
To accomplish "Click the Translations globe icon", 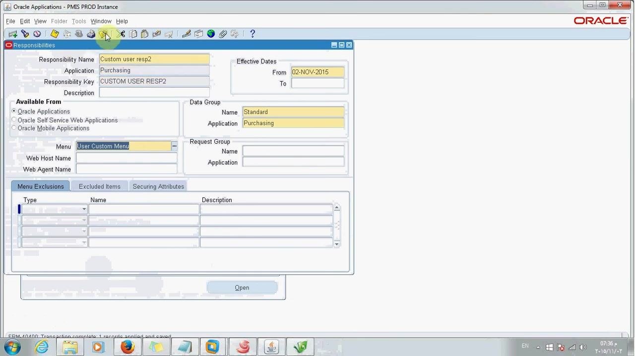I will pyautogui.click(x=211, y=34).
